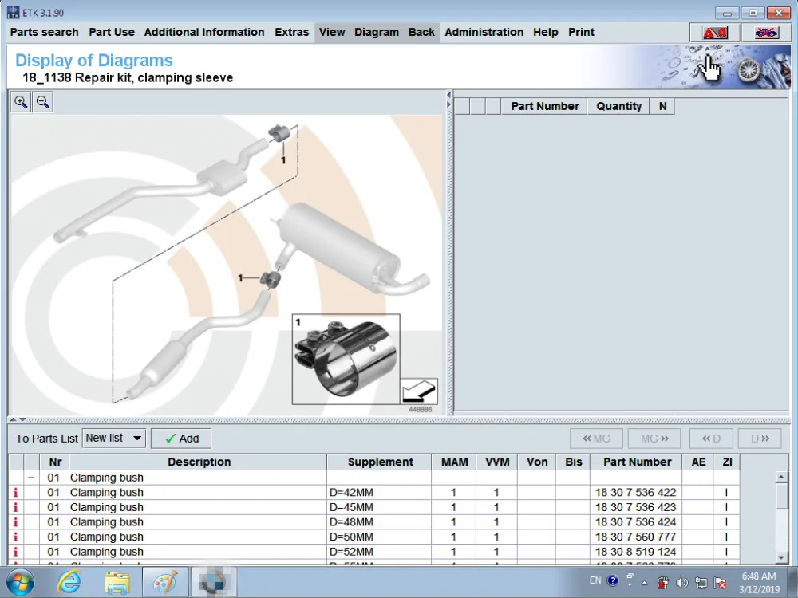This screenshot has width=798, height=598.
Task: Click info icon for D=45MM clamping bush
Action: (x=15, y=507)
